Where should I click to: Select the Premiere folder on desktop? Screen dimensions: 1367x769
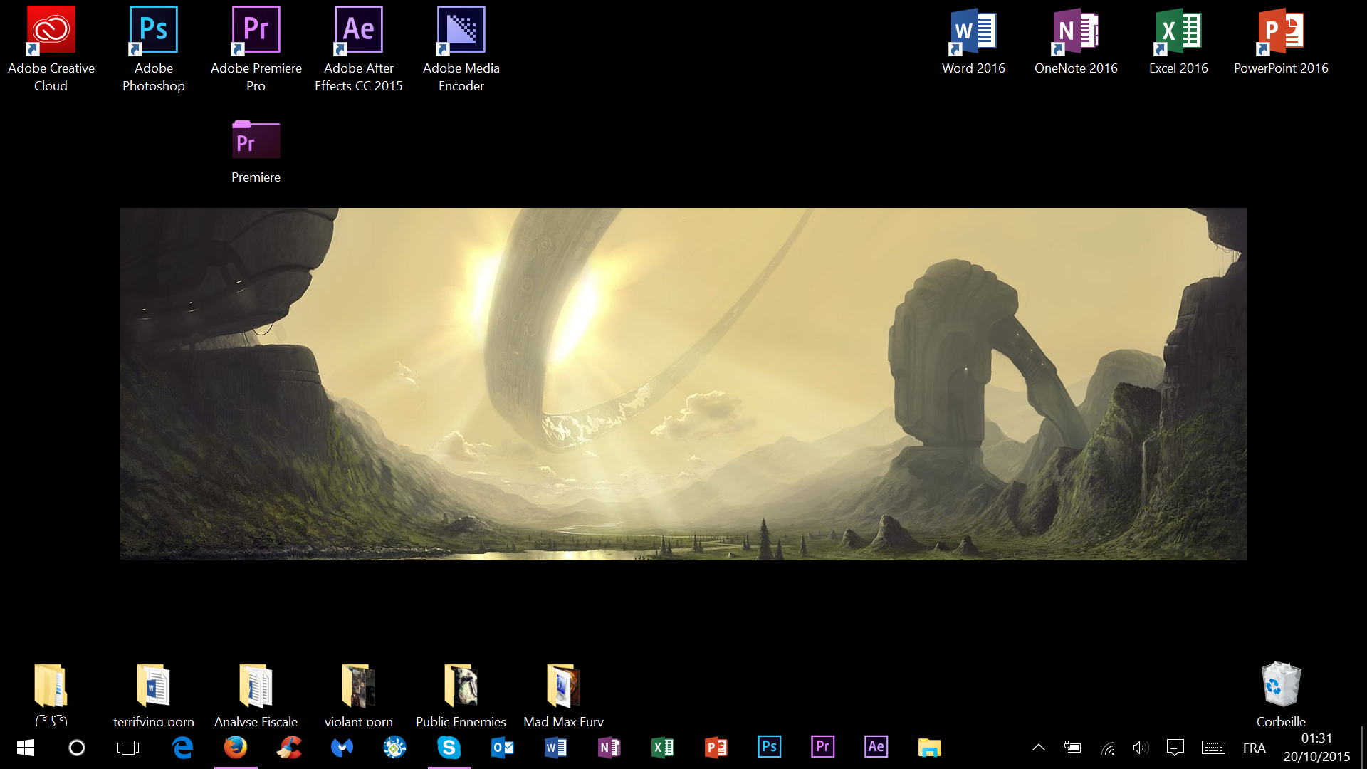(x=256, y=152)
